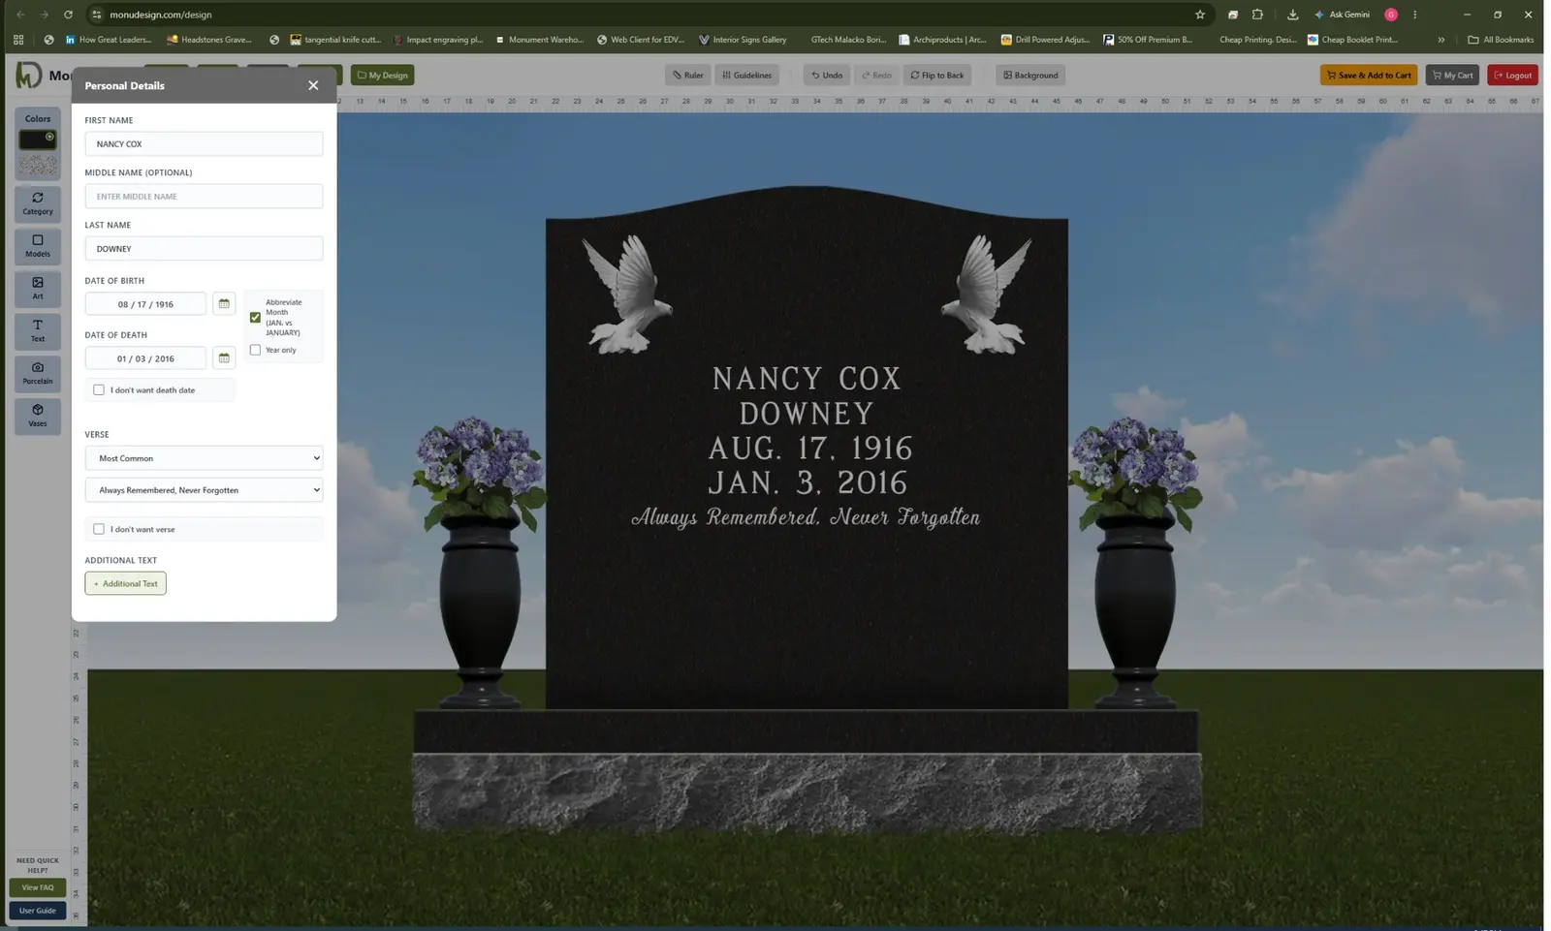Open the Models sidebar tool
This screenshot has width=1551, height=931.
[38, 246]
